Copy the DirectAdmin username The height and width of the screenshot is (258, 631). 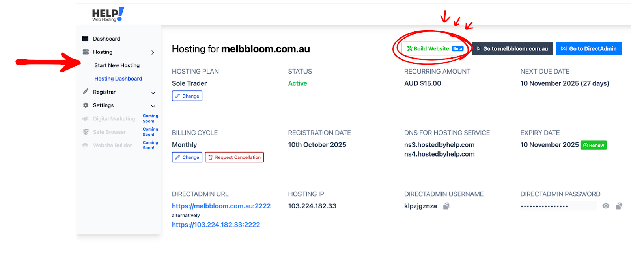pos(446,206)
